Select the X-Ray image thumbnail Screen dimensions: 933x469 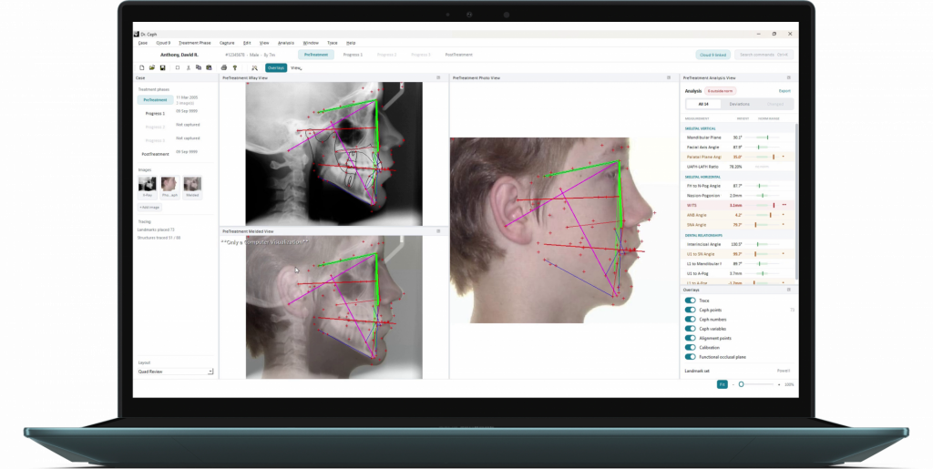[147, 187]
